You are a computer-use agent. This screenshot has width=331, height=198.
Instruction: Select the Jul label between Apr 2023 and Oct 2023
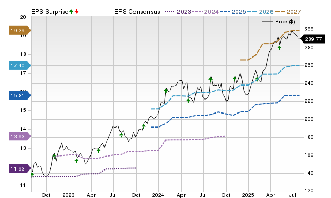(113, 195)
